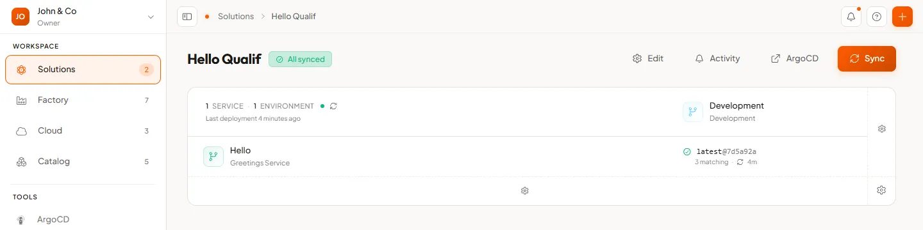Open the help question mark icon

tap(877, 17)
